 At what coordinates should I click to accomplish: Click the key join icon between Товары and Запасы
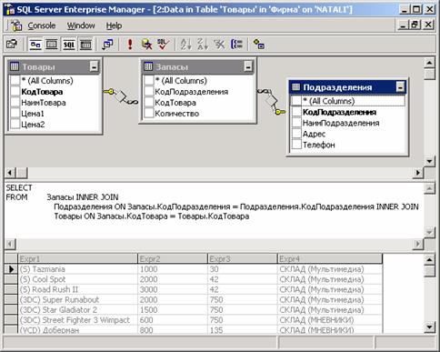point(109,91)
